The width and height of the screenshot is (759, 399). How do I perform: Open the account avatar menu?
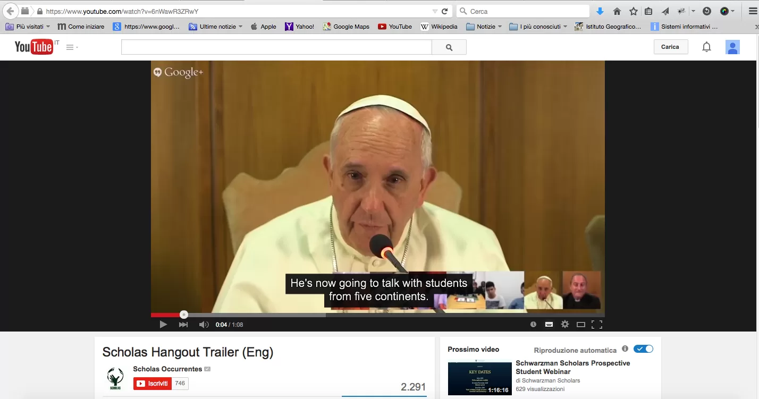[x=733, y=47]
